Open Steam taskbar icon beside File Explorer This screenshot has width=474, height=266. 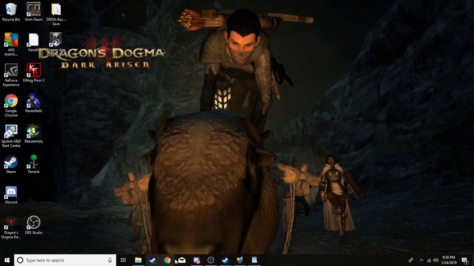pyautogui.click(x=153, y=260)
